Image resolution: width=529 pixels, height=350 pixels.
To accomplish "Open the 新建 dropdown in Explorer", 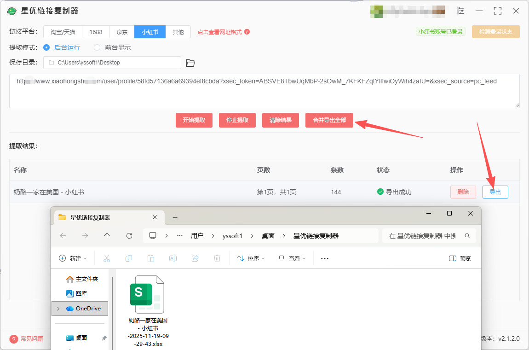I will [x=73, y=258].
